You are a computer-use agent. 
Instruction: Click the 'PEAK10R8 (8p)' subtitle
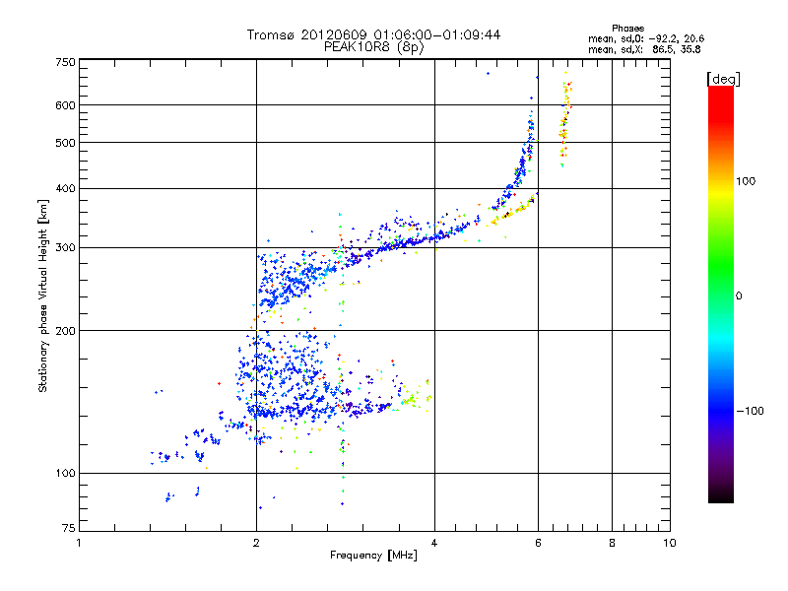point(373,47)
